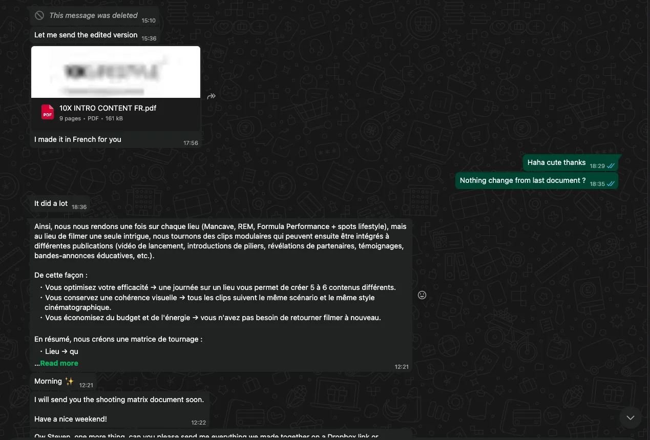The height and width of the screenshot is (440, 650).
Task: Expand the long message via Read more
Action: pyautogui.click(x=59, y=363)
